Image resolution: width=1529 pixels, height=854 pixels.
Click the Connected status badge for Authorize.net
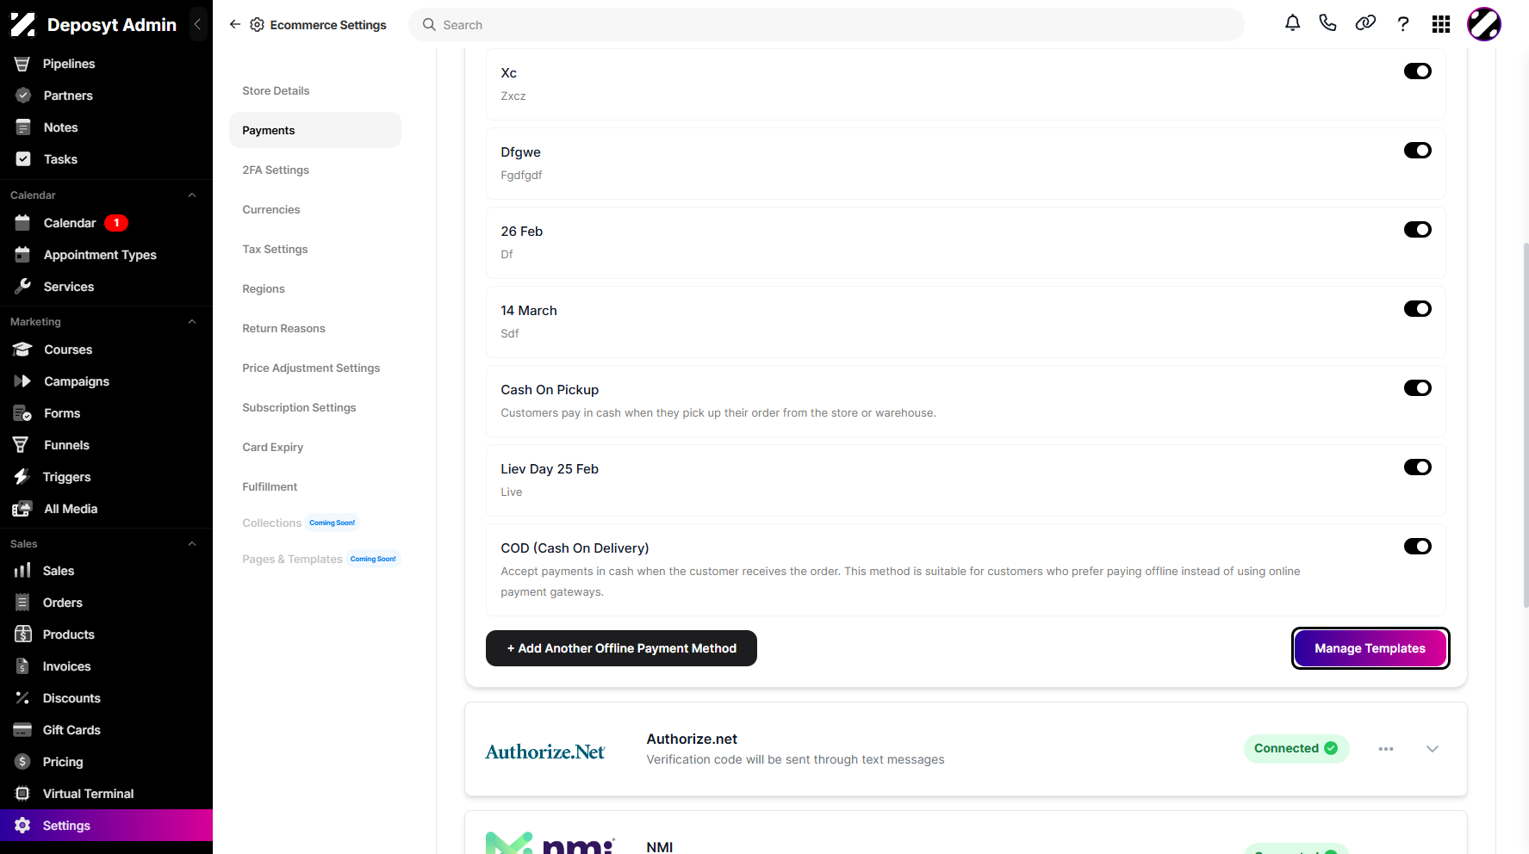click(1296, 749)
